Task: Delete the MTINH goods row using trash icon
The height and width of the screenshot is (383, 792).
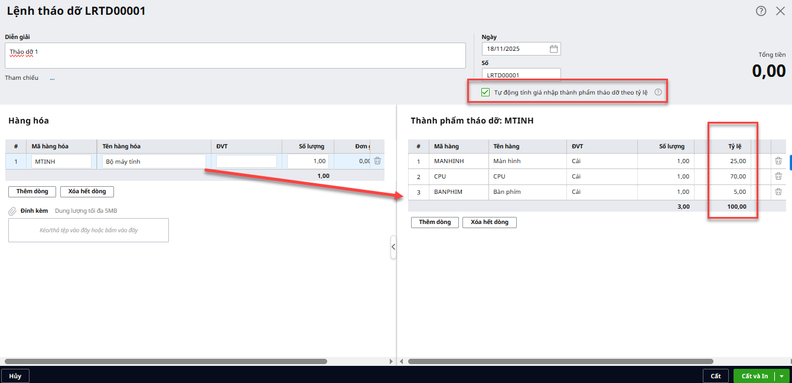Action: [x=377, y=161]
